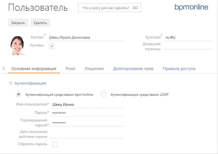Click the Аутентификация section title
This screenshot has height=154, width=218.
(x=30, y=83)
